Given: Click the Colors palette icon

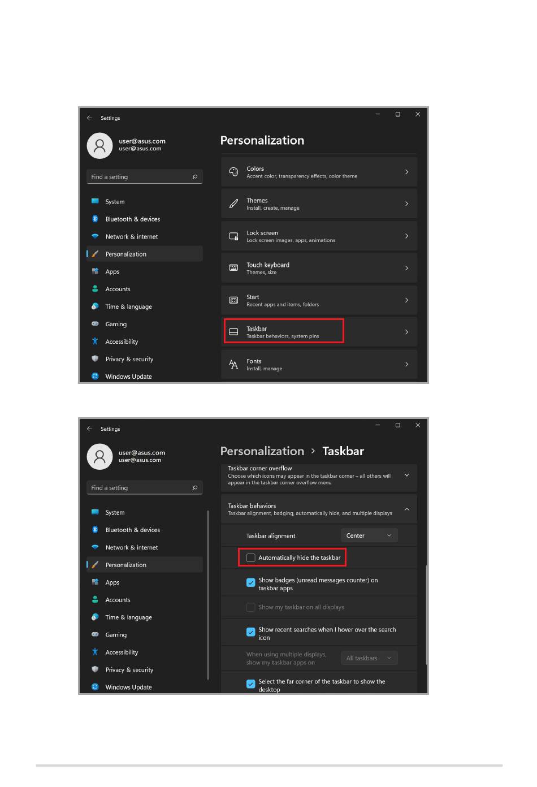Looking at the screenshot, I should coord(233,172).
